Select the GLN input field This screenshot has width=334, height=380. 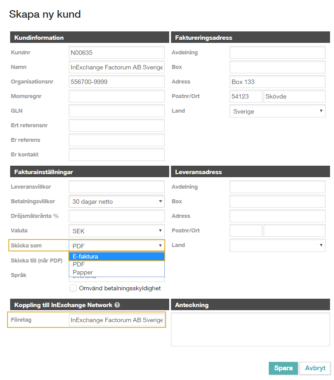[116, 111]
